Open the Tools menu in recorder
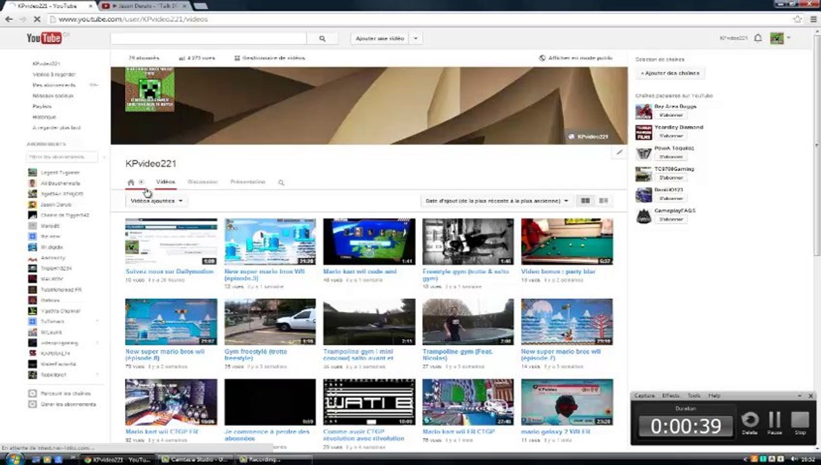Screen dimensions: 821x465 point(694,395)
